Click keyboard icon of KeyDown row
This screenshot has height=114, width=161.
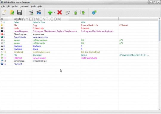2,46
